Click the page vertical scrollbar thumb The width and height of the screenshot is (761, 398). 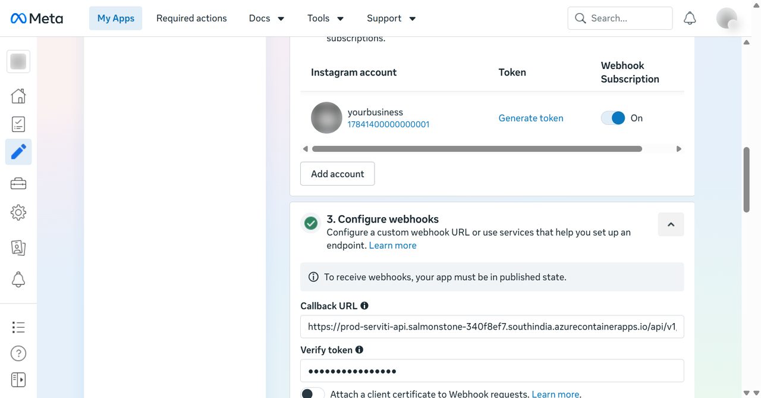(x=747, y=180)
